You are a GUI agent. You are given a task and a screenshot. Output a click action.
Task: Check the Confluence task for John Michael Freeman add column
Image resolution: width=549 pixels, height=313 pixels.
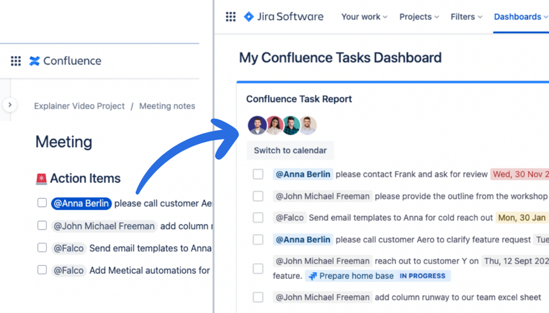pos(42,225)
